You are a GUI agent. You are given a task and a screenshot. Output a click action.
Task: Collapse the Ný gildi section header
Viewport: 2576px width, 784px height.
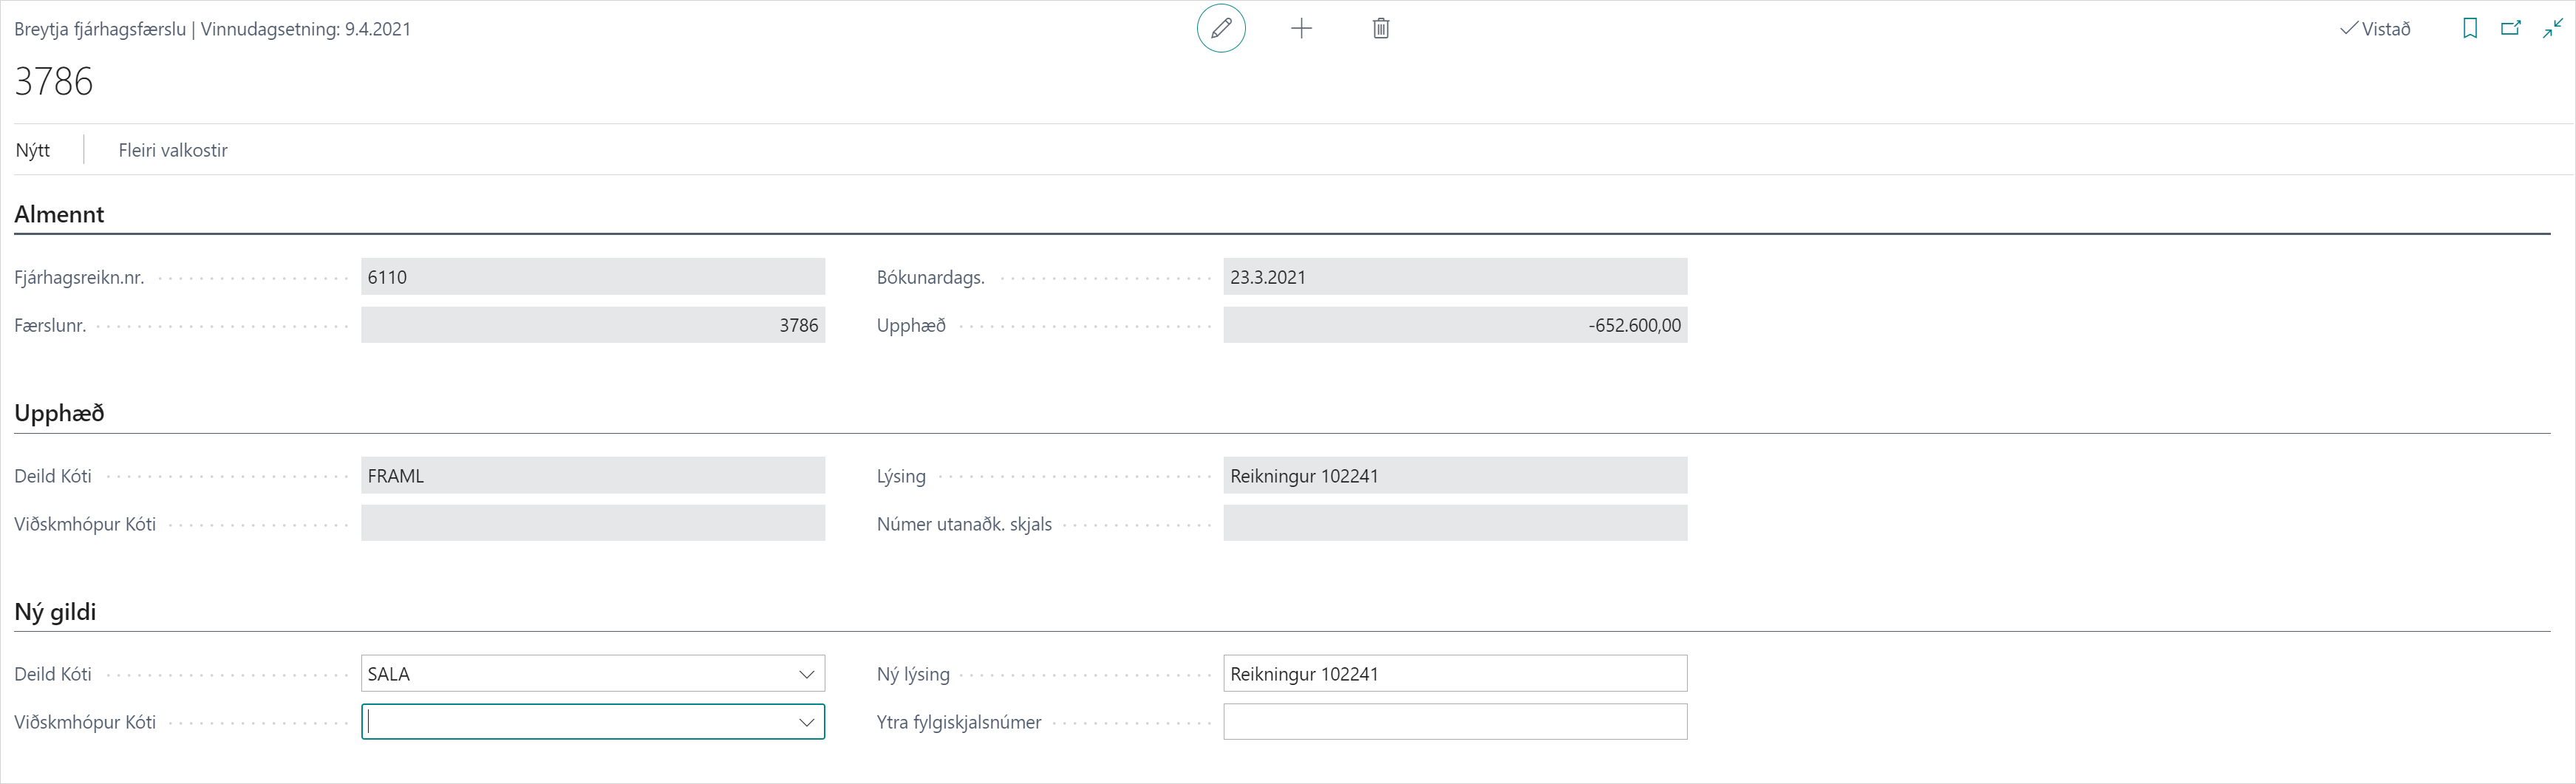coord(55,611)
